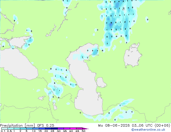Select the 30–35 mm purple swatch
The width and height of the screenshot is (171, 132).
coord(60,128)
